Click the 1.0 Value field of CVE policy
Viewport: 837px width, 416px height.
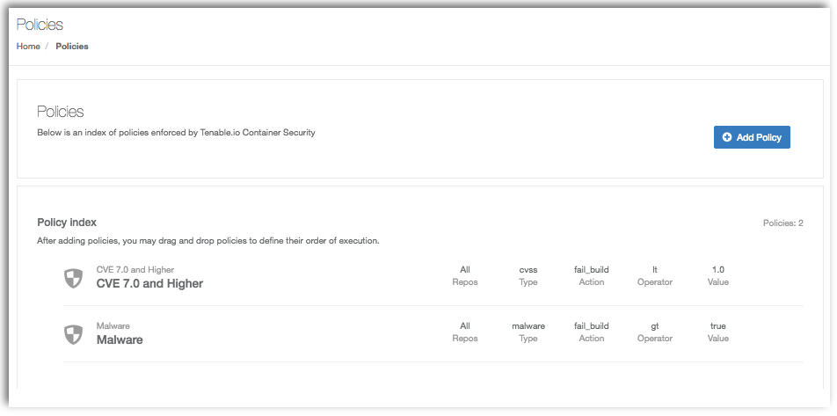[718, 270]
